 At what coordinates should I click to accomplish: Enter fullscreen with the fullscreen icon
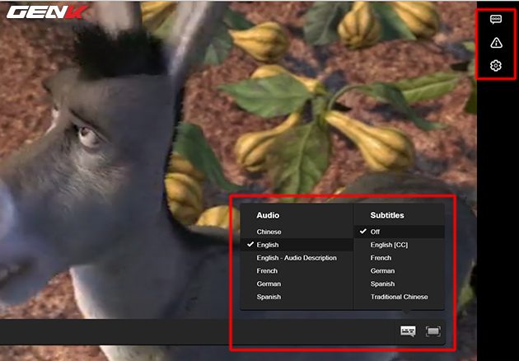[x=433, y=331]
